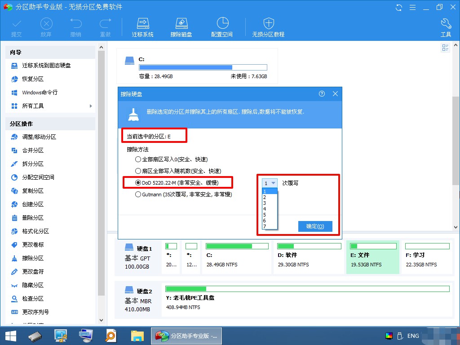Open File Explorer from taskbar
The width and height of the screenshot is (460, 345).
(x=137, y=336)
